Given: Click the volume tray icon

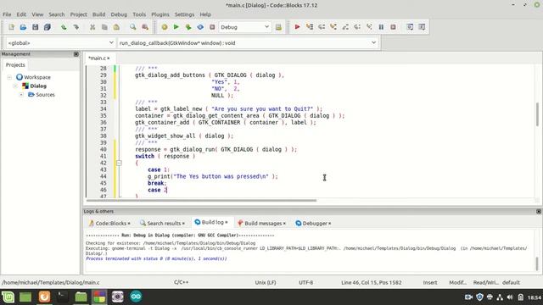Looking at the screenshot, I should point(510,297).
